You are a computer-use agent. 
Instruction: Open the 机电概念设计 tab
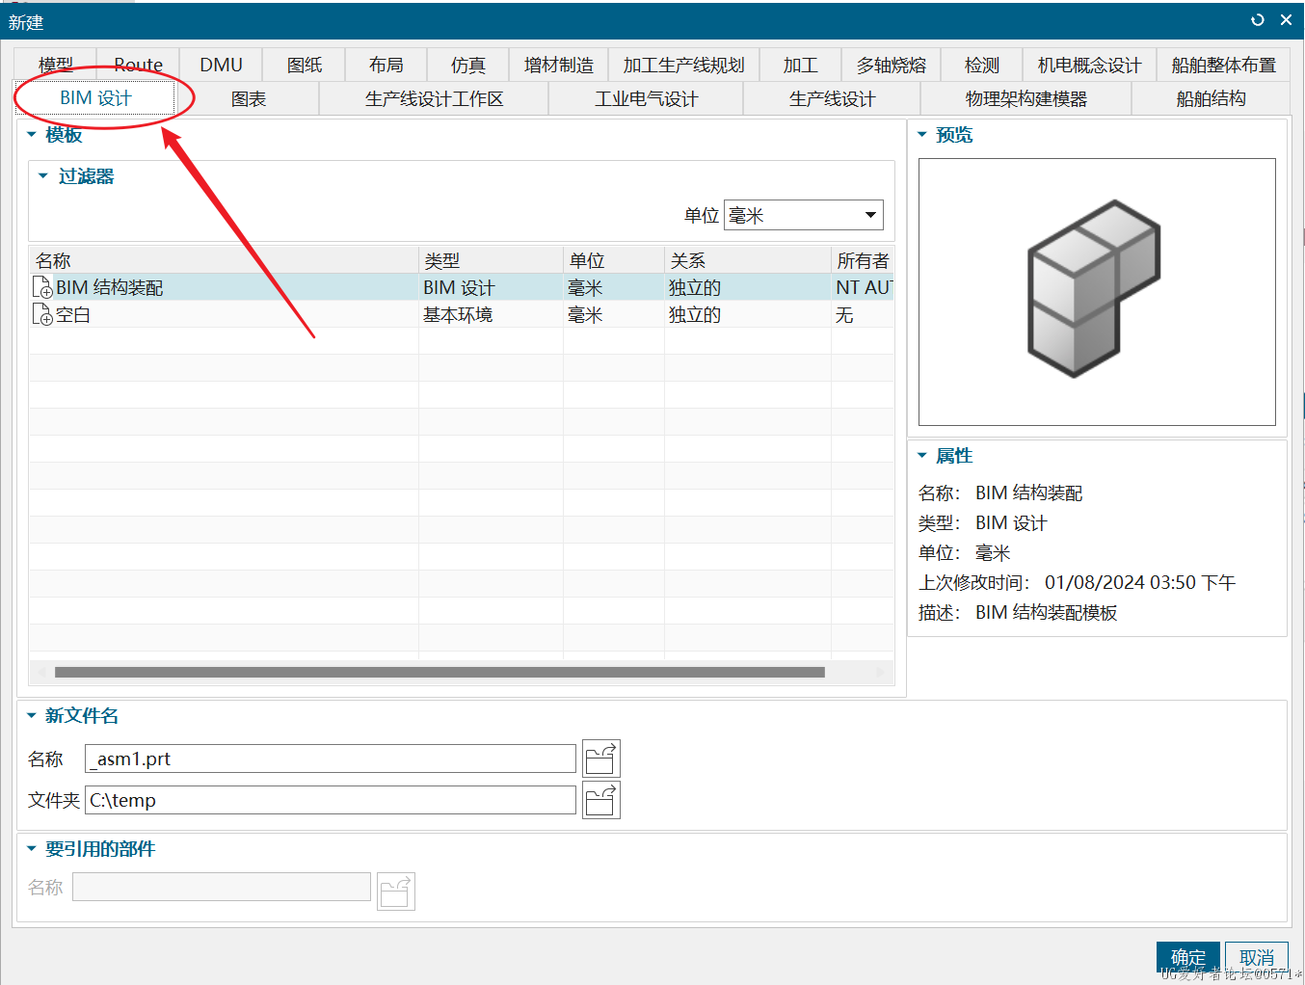pos(1089,65)
